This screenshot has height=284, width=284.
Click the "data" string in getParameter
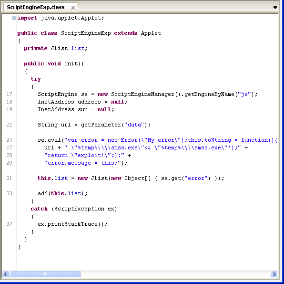tap(134, 125)
